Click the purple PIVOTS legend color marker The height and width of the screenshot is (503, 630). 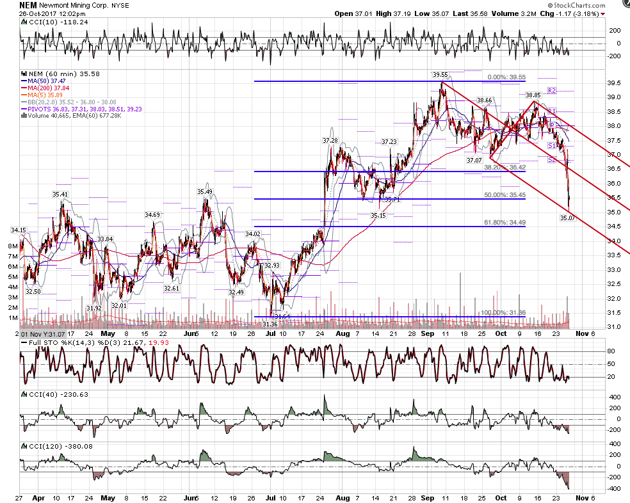pos(24,109)
